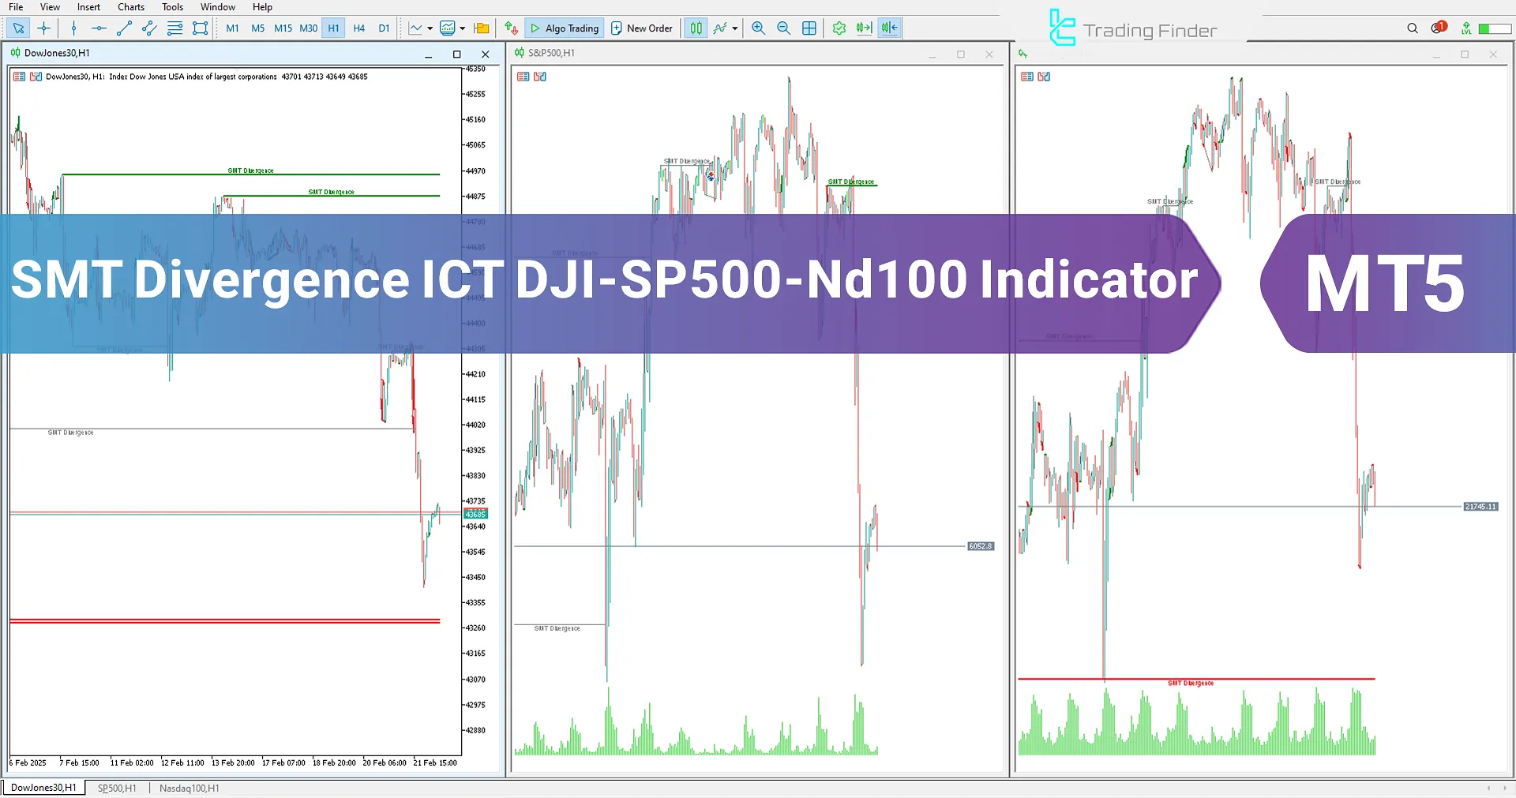Open chart properties gear icon

(839, 28)
